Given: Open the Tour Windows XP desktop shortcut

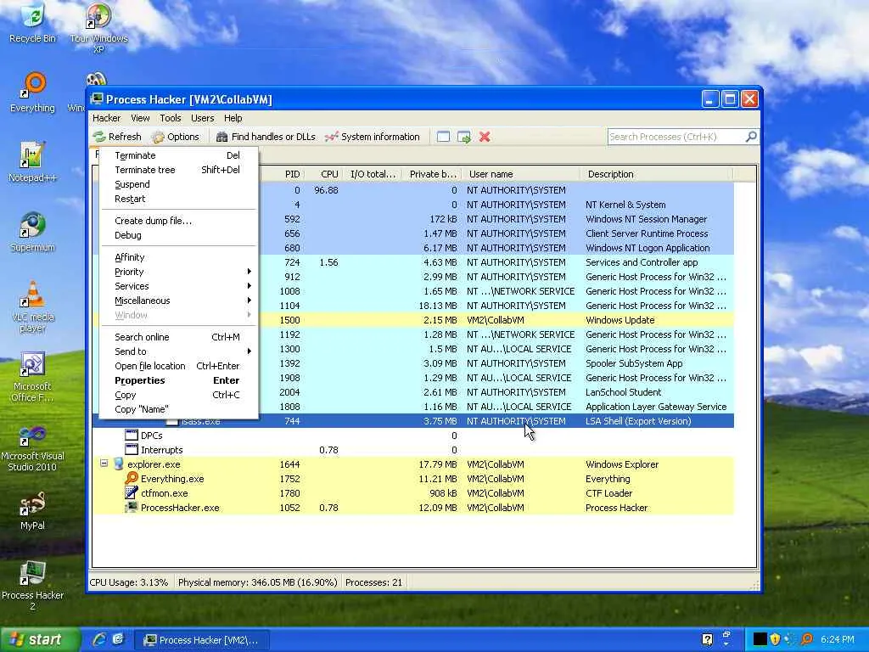Looking at the screenshot, I should (98, 28).
